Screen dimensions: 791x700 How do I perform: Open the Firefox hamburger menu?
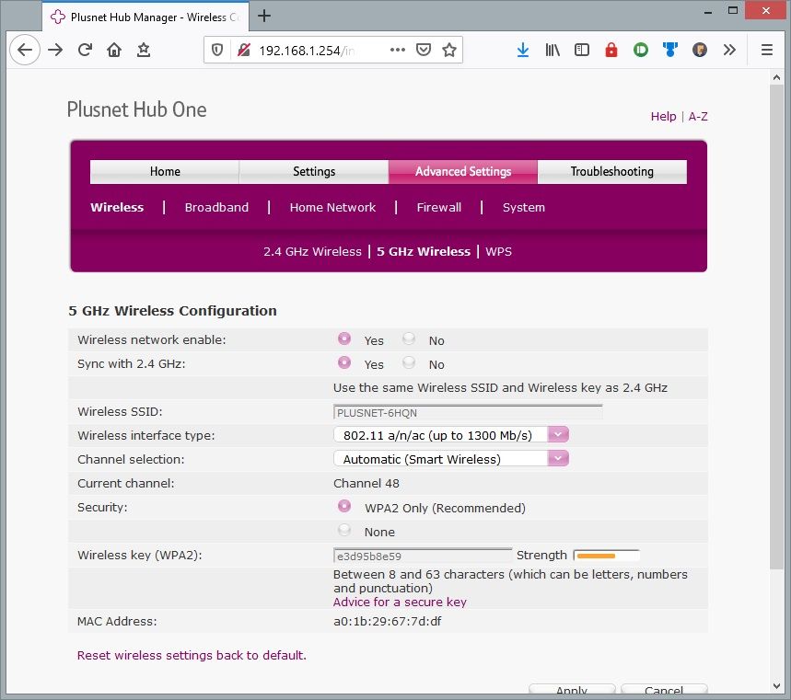coord(766,50)
